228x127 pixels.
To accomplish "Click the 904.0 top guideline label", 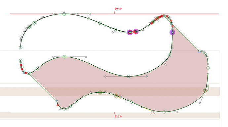I will [x=118, y=9].
